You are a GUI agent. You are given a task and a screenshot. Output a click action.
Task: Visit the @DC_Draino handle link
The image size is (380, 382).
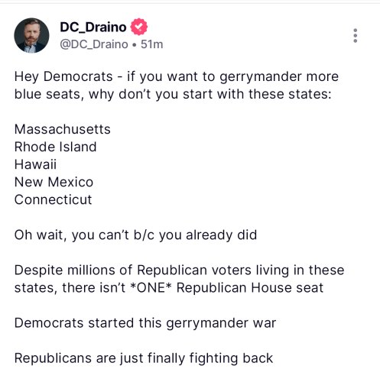(94, 44)
